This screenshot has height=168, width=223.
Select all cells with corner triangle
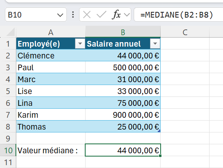[11, 32]
